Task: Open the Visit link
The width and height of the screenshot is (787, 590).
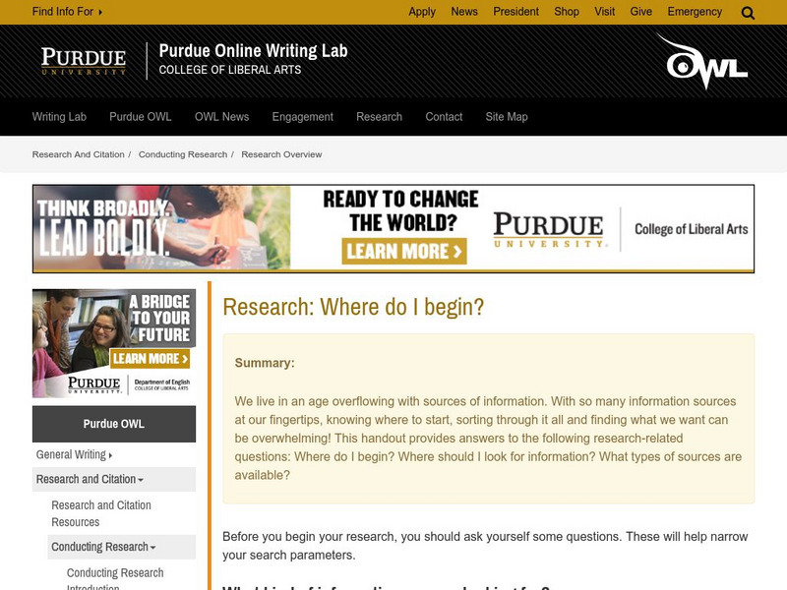Action: coord(604,12)
